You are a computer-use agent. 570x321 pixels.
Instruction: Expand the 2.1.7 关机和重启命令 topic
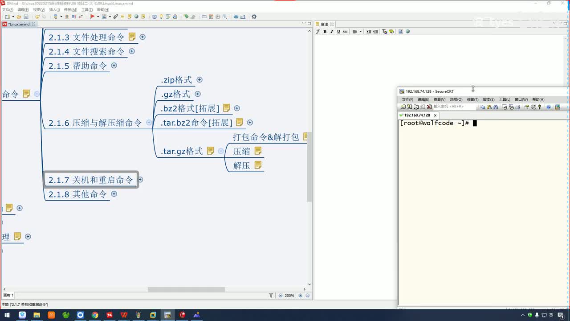coord(140,180)
